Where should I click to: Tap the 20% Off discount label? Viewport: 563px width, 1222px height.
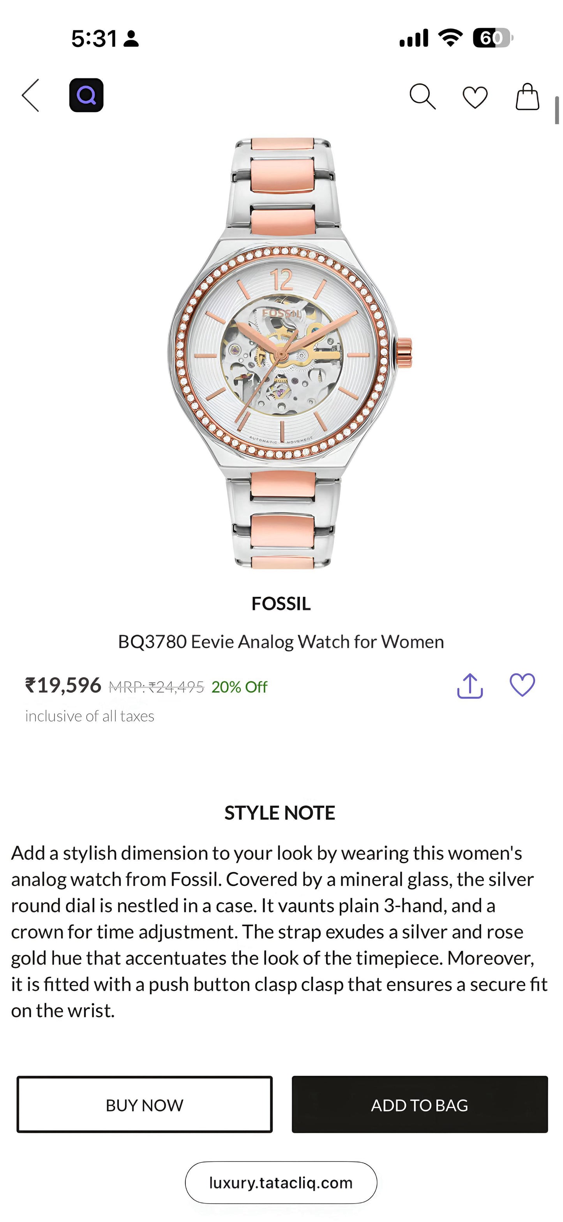pos(239,687)
